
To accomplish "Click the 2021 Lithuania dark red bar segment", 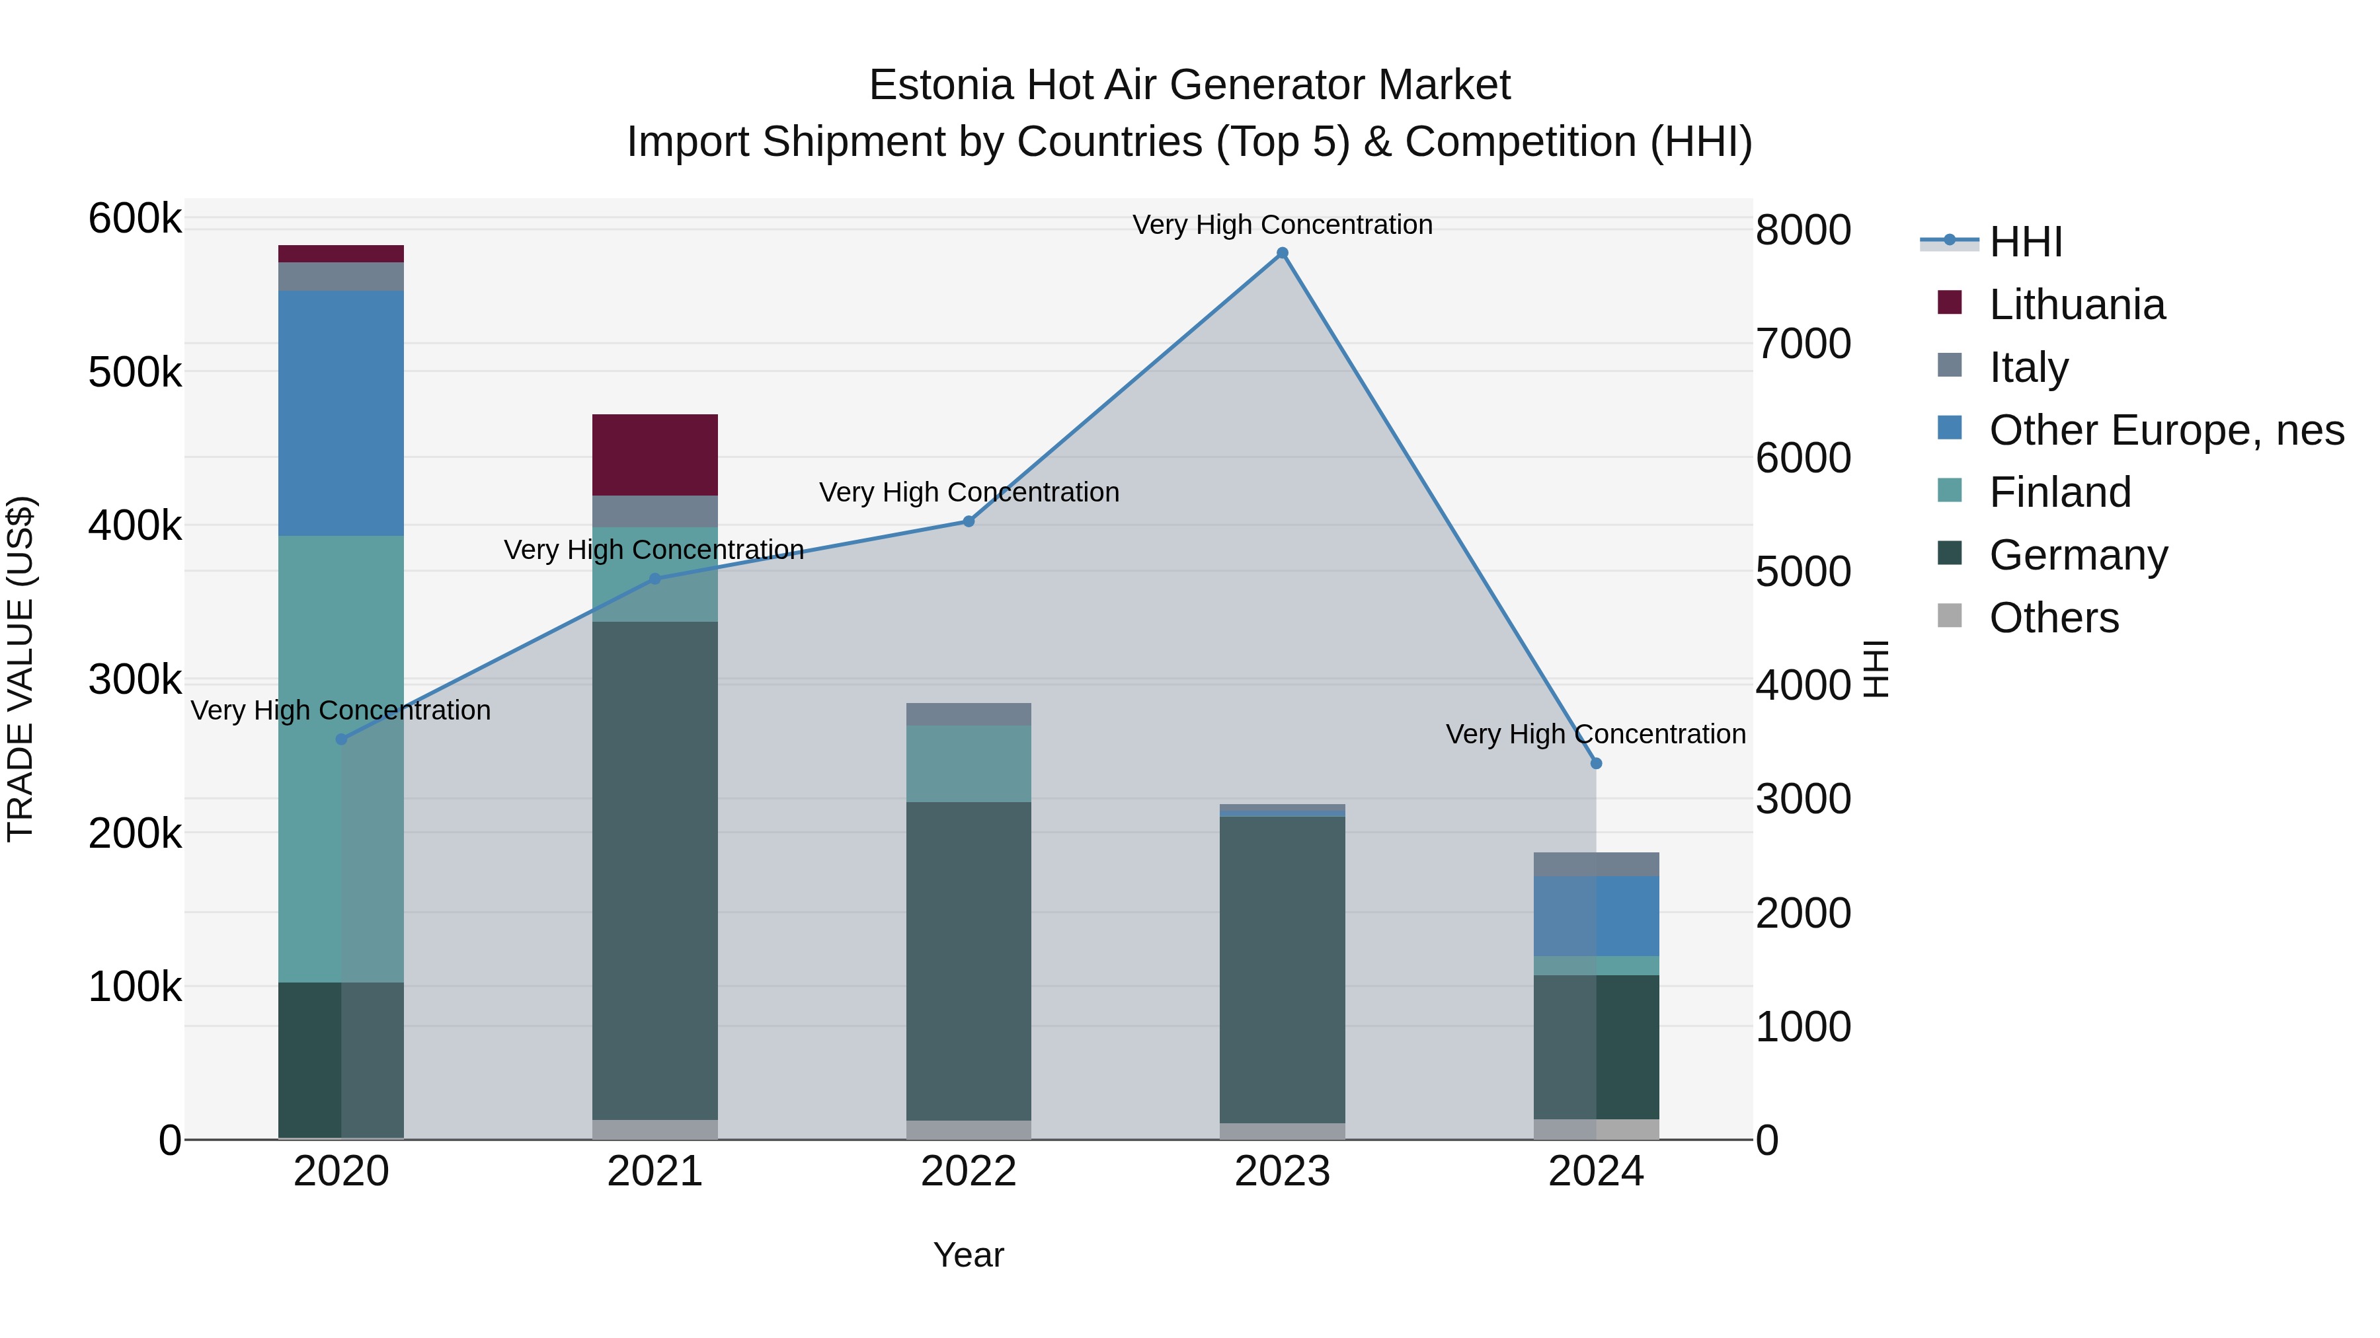I will coord(655,455).
